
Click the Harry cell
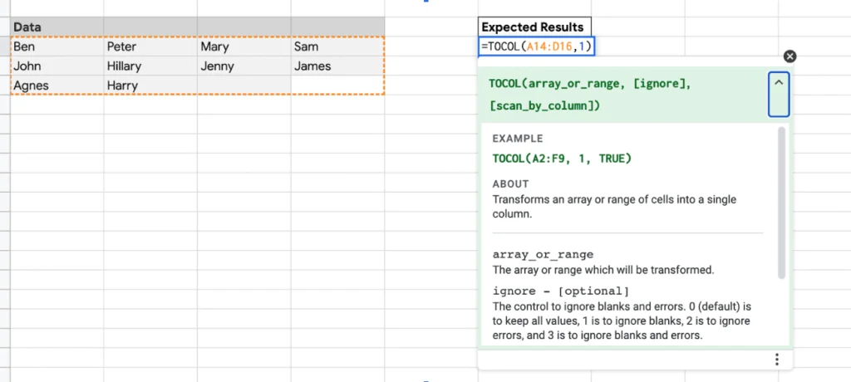150,85
